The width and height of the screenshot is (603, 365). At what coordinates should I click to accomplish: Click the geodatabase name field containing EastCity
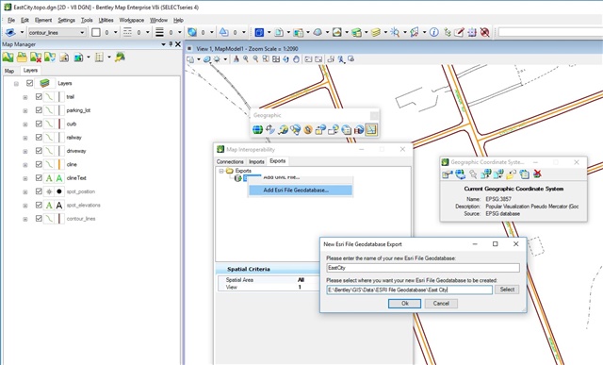(423, 268)
